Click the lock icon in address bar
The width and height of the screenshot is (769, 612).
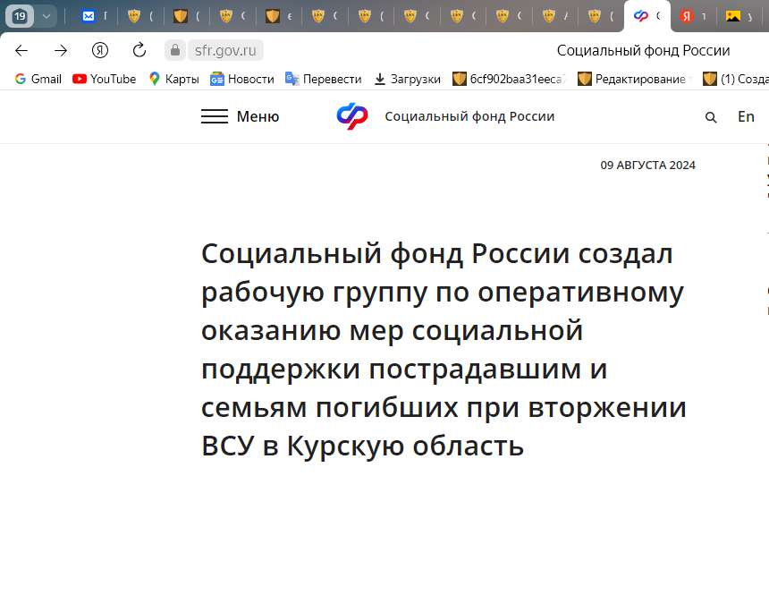click(x=175, y=50)
